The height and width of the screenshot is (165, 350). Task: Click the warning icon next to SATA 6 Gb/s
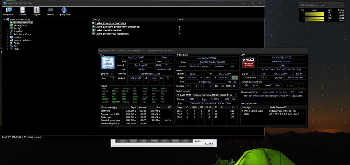[243, 111]
